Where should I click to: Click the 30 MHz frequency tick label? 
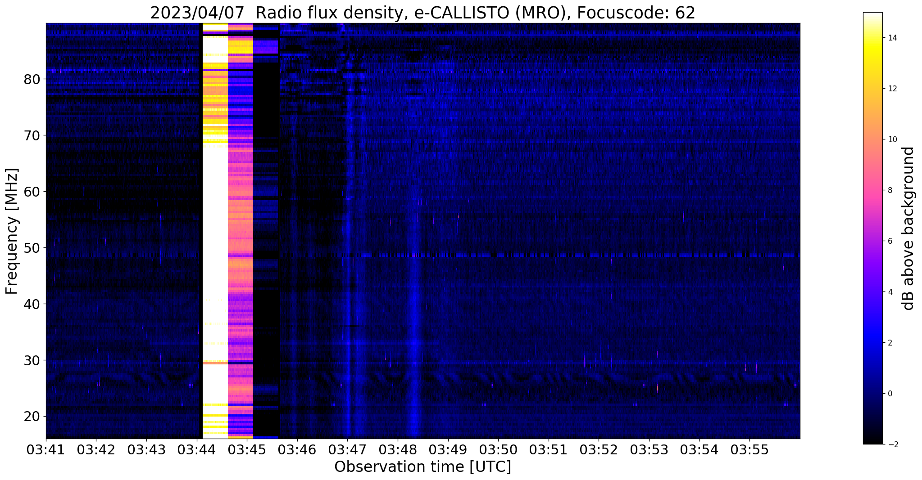32,361
